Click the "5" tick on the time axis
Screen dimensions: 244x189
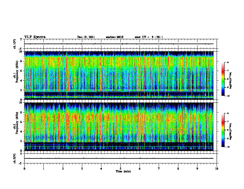coord(120,169)
